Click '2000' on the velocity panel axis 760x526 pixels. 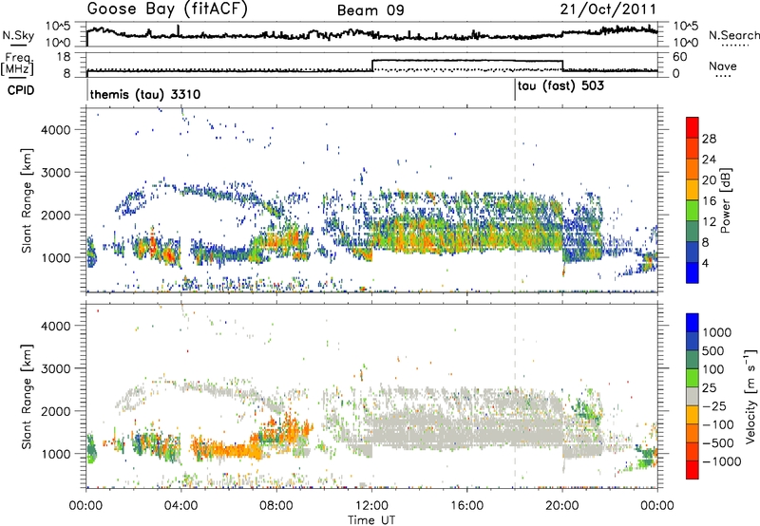point(56,411)
